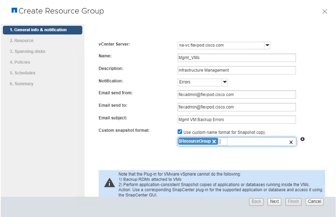Click the $ResourceGroup token label

click(195, 141)
